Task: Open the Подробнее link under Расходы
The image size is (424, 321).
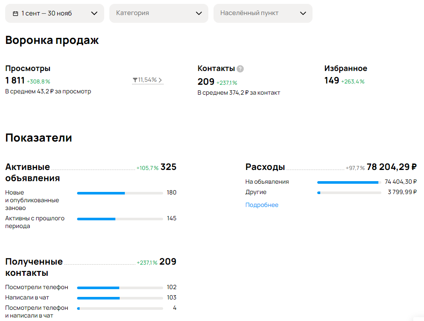Action: 262,205
